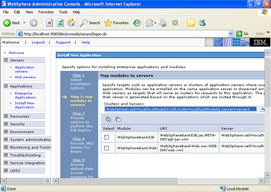Click the full-screen size toolbar icon
271x192 pixels.
click(175, 23)
